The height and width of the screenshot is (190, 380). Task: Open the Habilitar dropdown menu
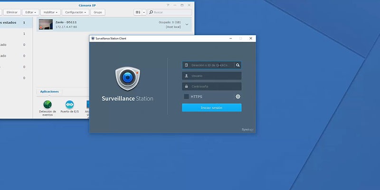[50, 12]
